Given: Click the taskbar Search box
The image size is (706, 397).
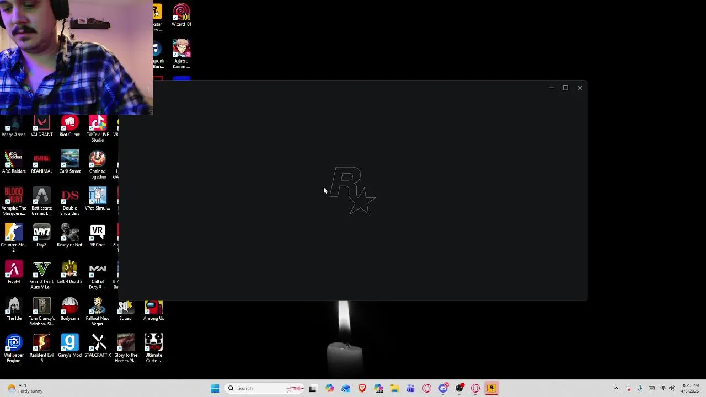Looking at the screenshot, I should pos(265,388).
